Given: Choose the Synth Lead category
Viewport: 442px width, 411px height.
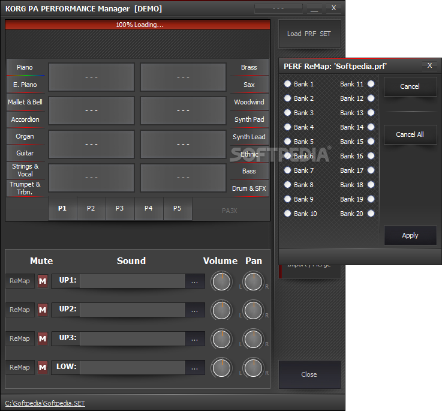Looking at the screenshot, I should [249, 137].
